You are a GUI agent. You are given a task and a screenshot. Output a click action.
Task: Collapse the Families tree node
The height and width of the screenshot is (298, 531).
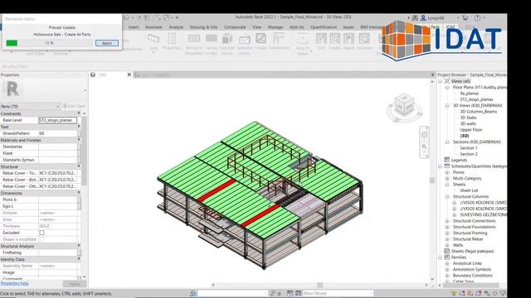click(x=441, y=257)
